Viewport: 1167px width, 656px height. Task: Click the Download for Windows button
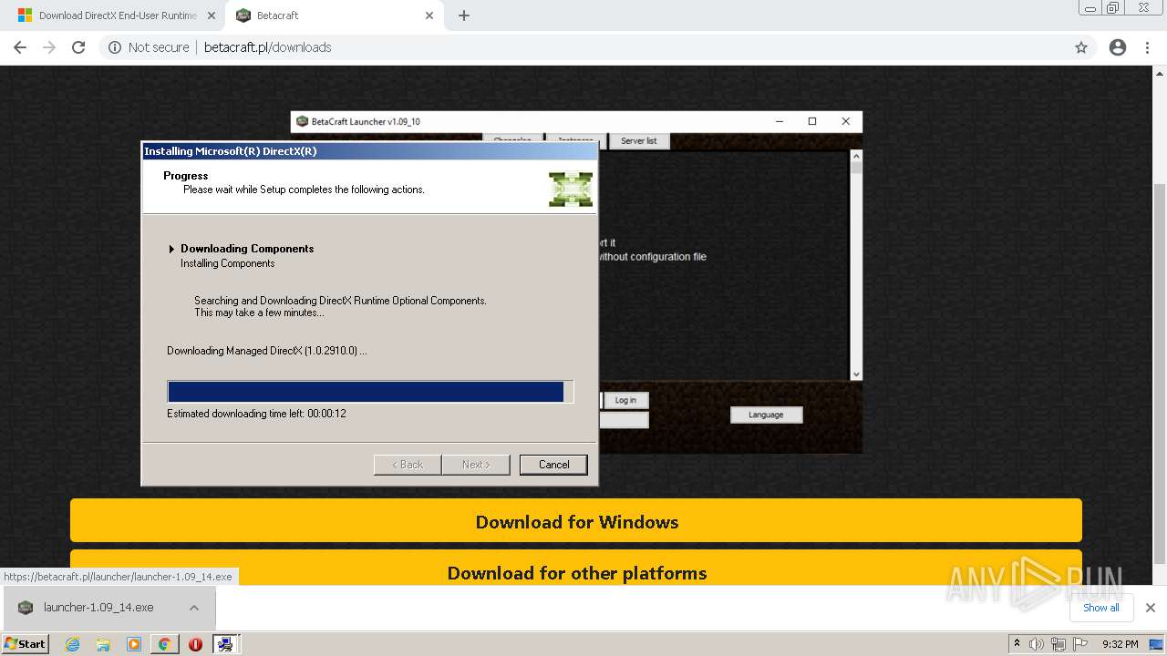(576, 522)
